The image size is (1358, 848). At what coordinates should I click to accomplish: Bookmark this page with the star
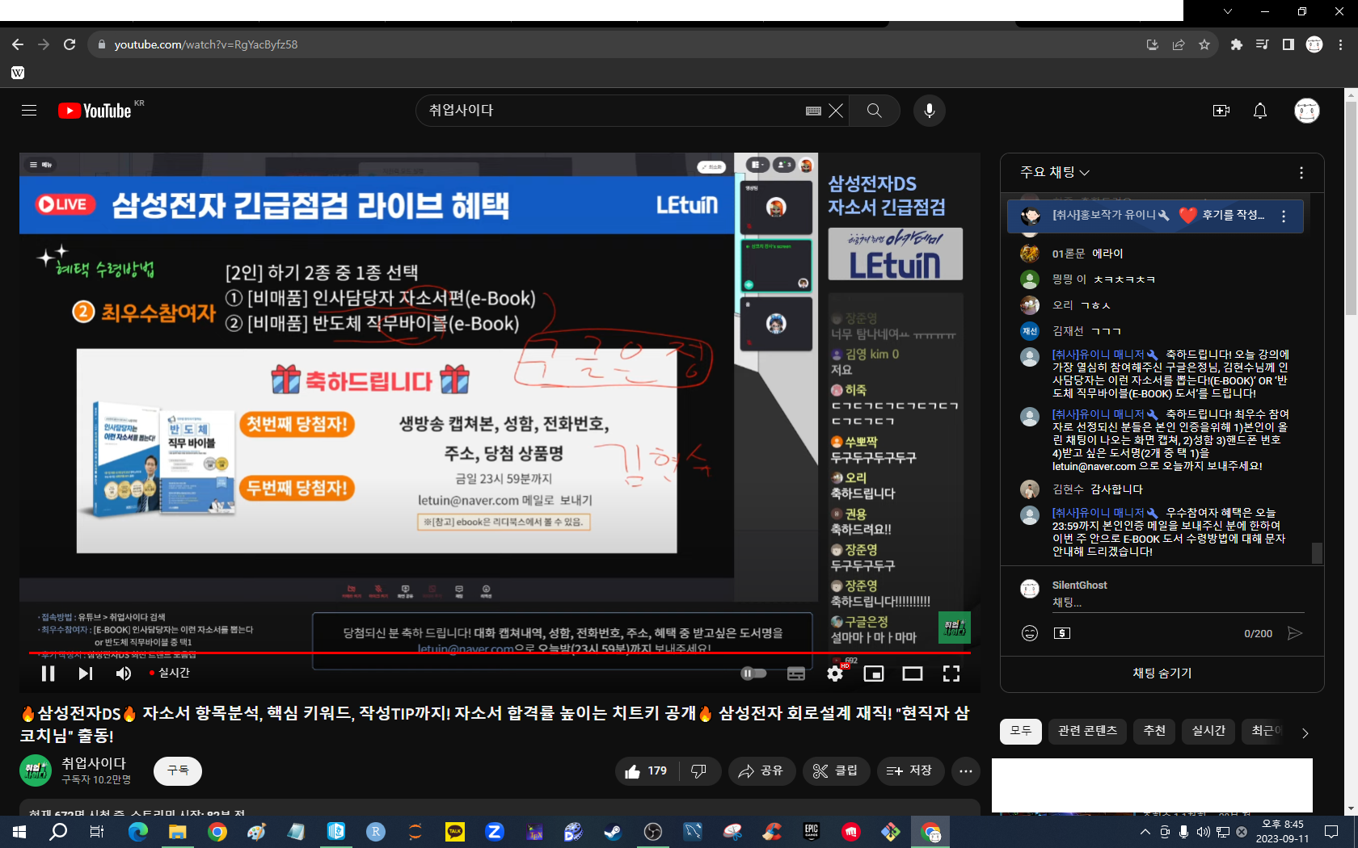click(1204, 44)
